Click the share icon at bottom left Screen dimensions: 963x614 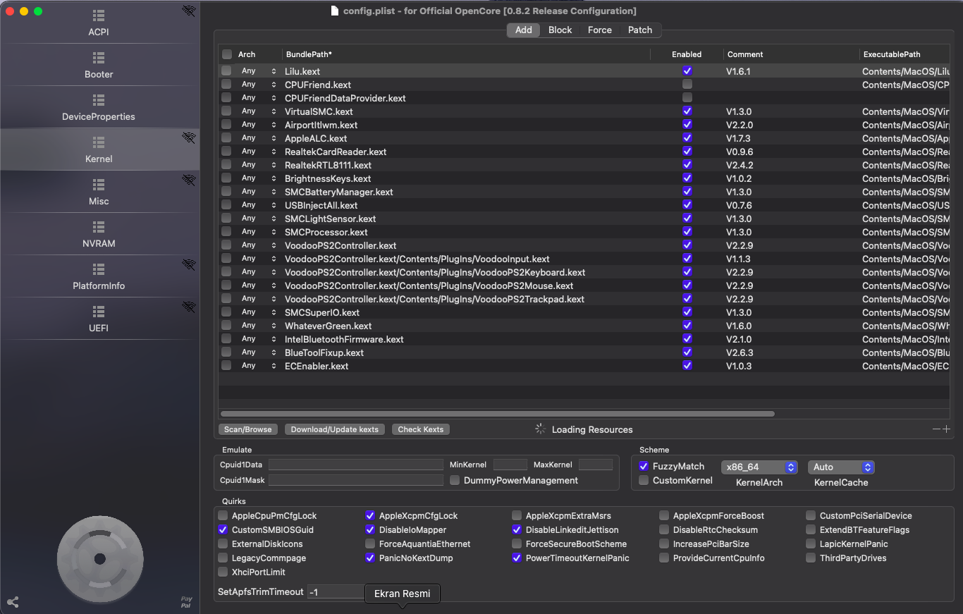13,602
